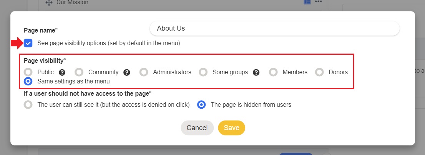Screen dimensions: 425x155
Task: Click the move handle beside Our Mission
Action: coord(49,3)
